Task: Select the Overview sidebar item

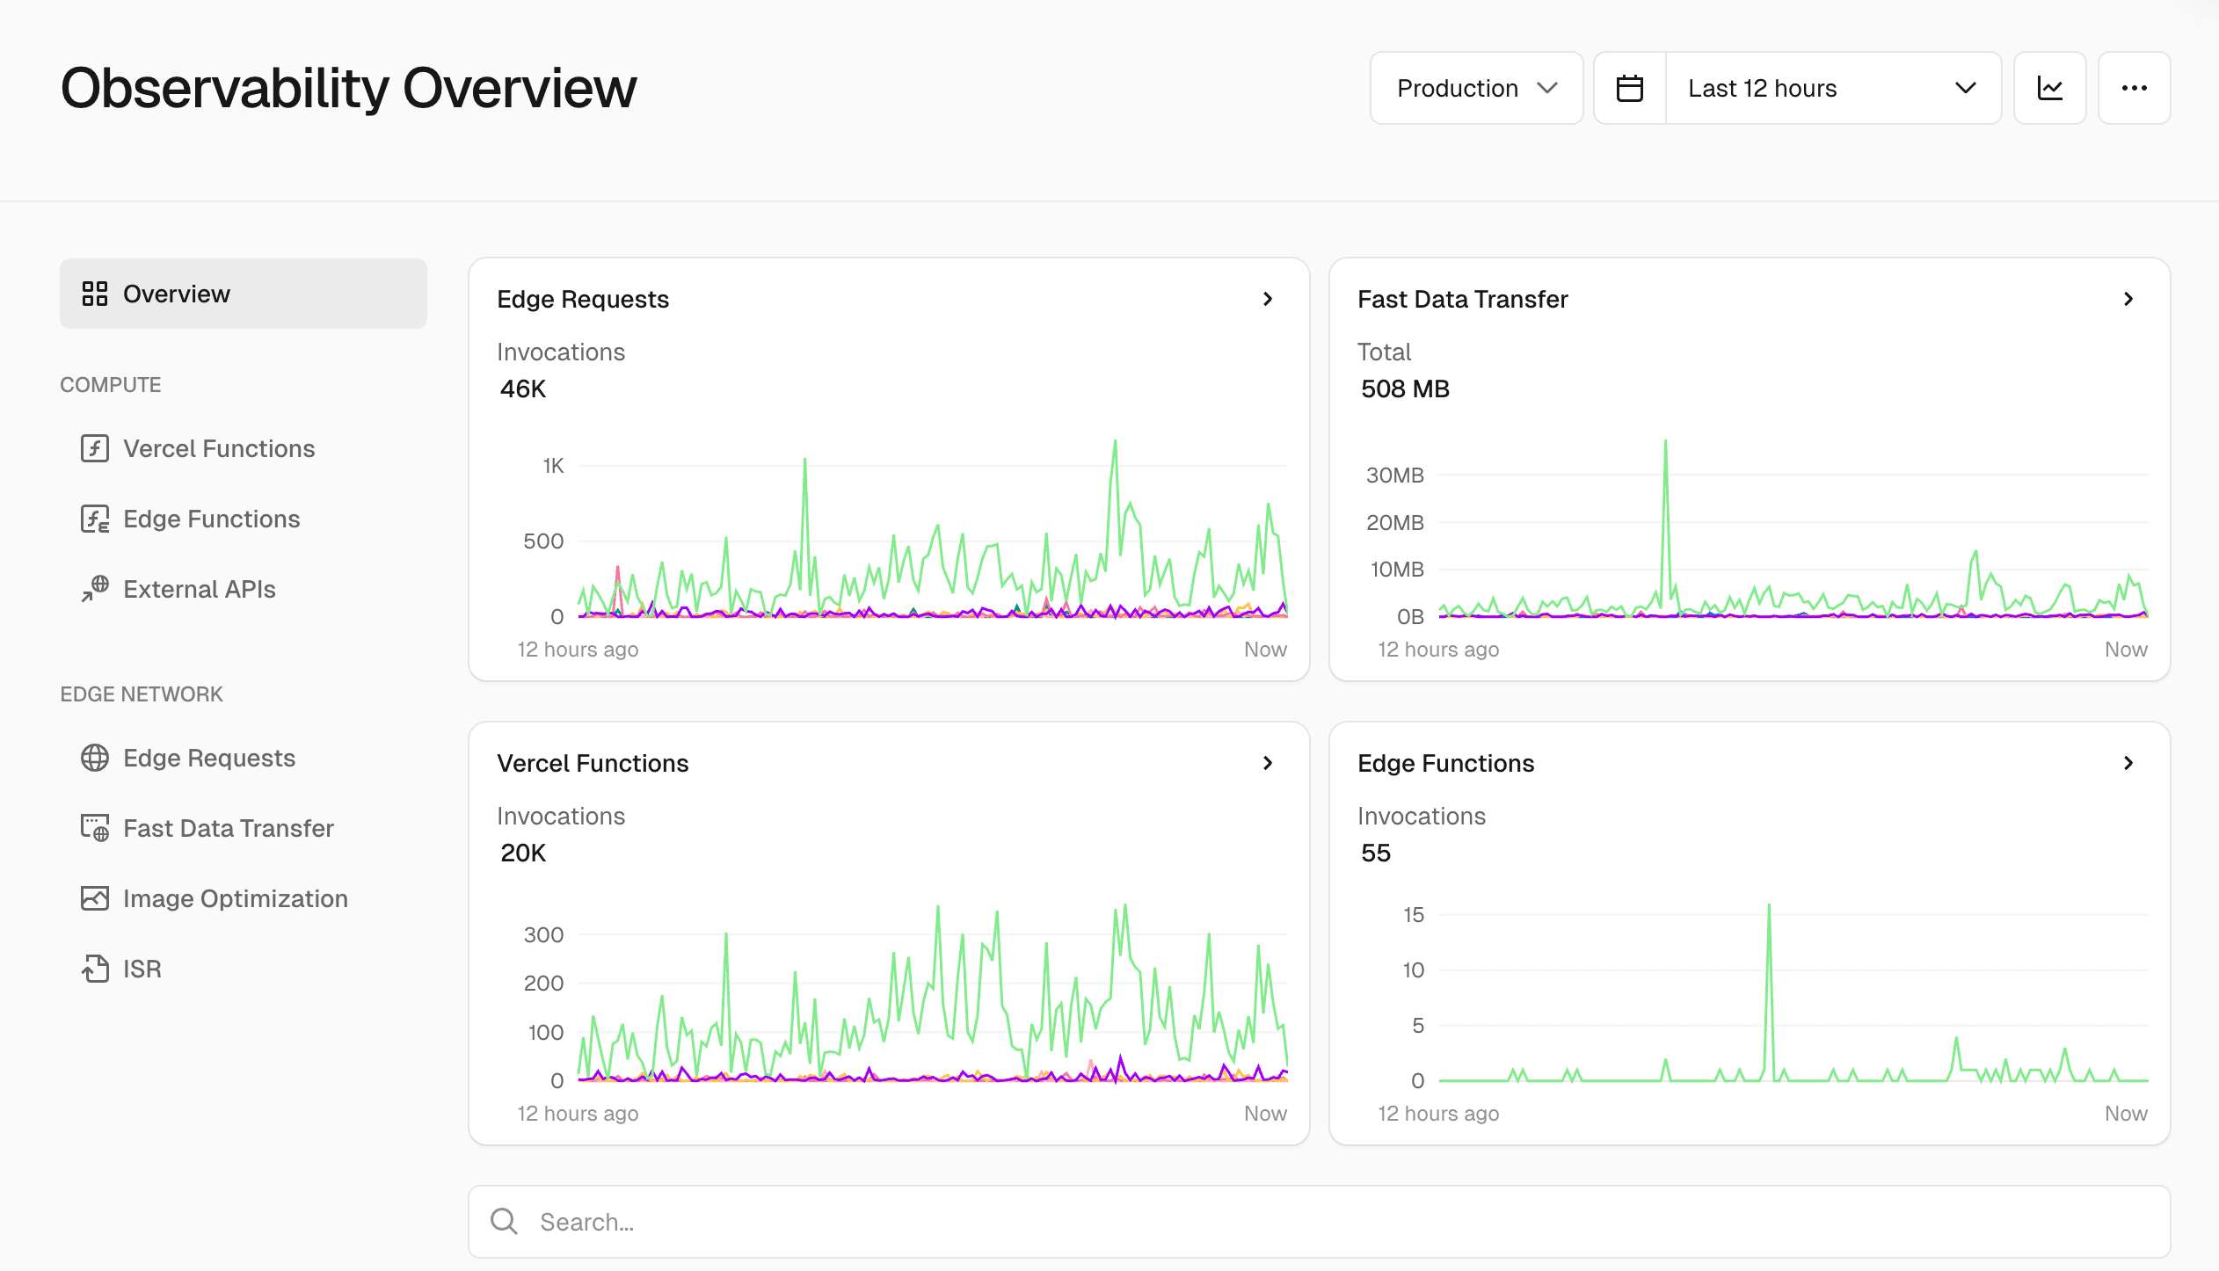Action: [x=243, y=294]
